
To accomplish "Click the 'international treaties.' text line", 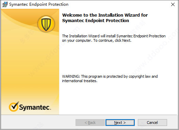I will (80, 81).
